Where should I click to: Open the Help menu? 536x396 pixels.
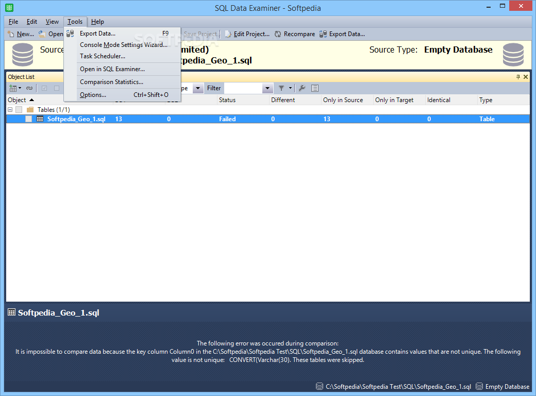click(97, 22)
